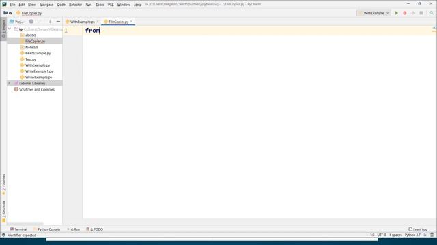
Task: Run with coverage icon in toolbar
Action: [x=413, y=13]
